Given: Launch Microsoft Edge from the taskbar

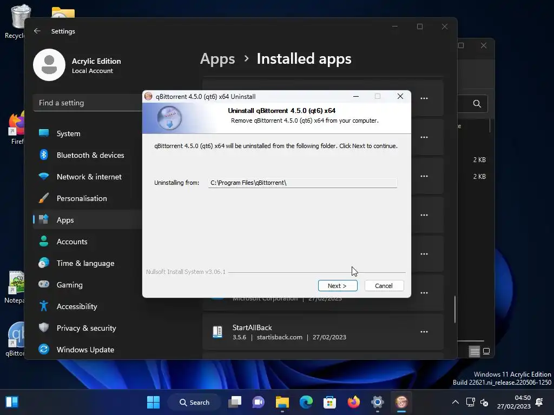Looking at the screenshot, I should coord(306,402).
